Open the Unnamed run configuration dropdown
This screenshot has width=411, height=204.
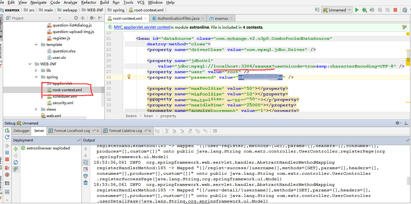click(337, 10)
